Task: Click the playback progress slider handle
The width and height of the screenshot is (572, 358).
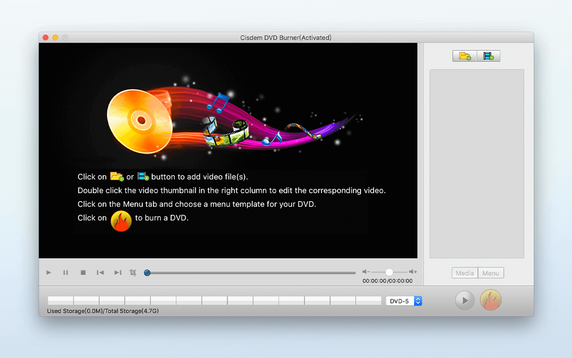Action: click(x=147, y=273)
